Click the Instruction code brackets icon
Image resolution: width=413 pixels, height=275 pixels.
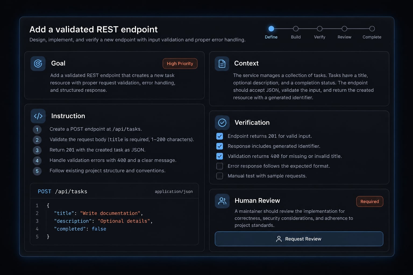click(38, 116)
